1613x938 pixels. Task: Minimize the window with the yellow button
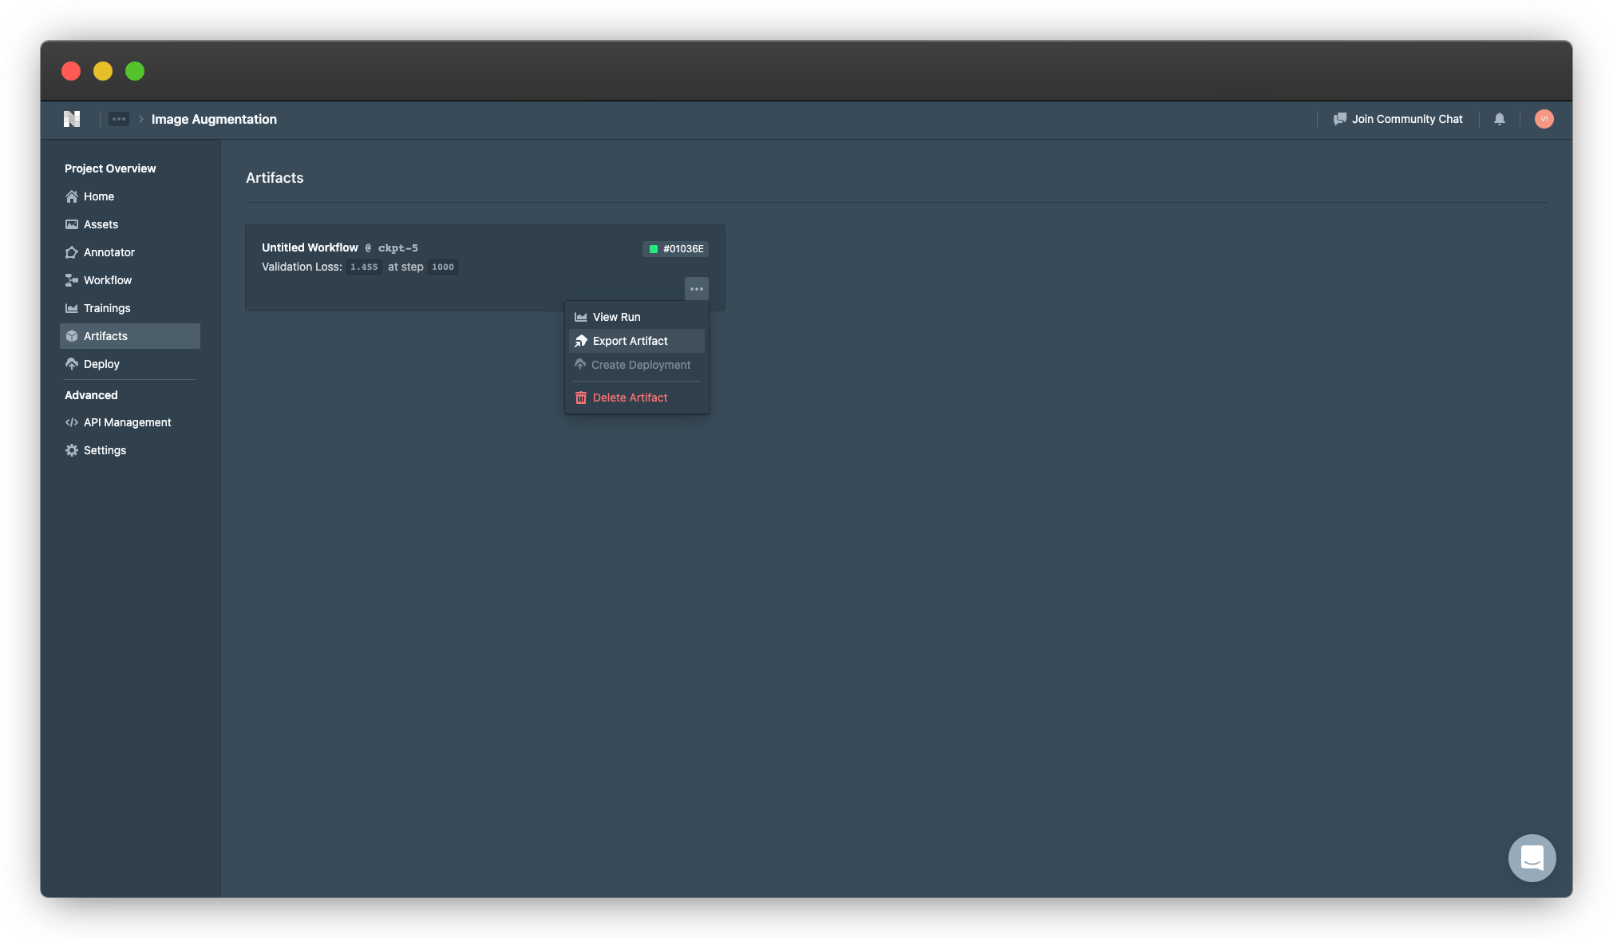pos(103,71)
